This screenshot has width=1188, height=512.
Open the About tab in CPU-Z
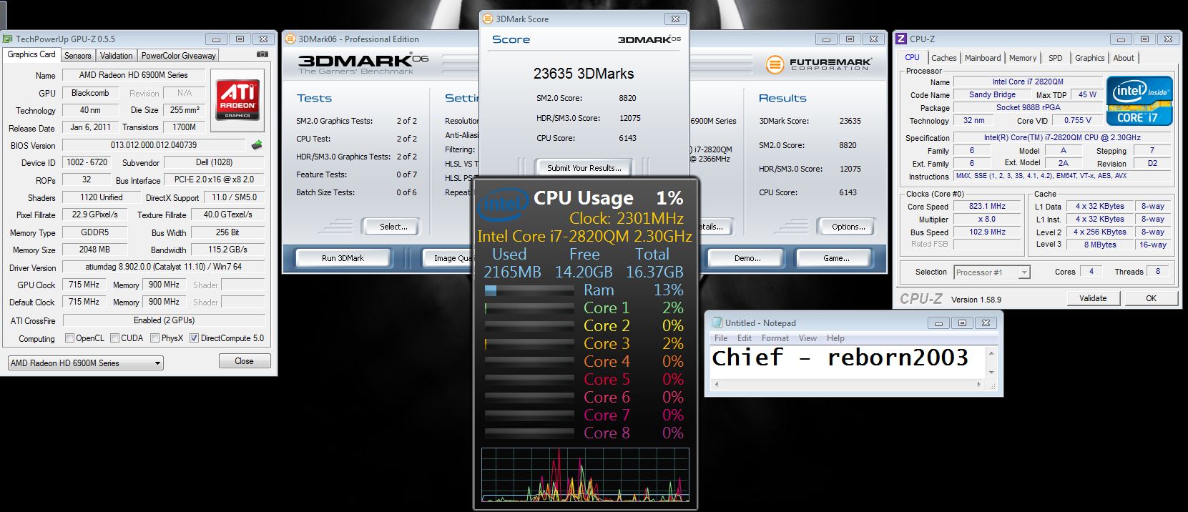[x=1123, y=58]
